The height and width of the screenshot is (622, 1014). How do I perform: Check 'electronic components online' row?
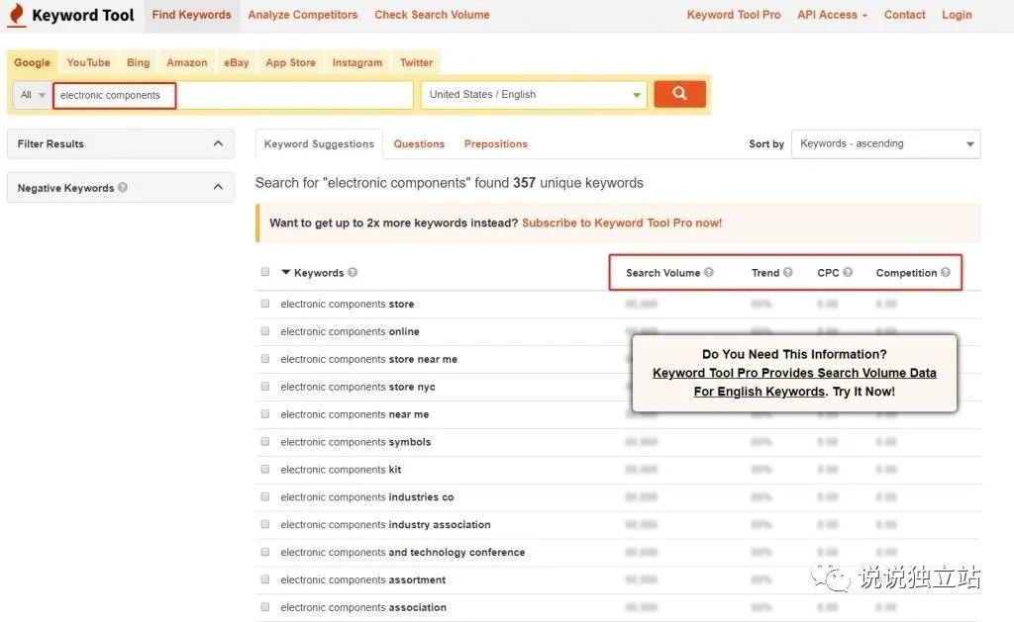pos(265,331)
